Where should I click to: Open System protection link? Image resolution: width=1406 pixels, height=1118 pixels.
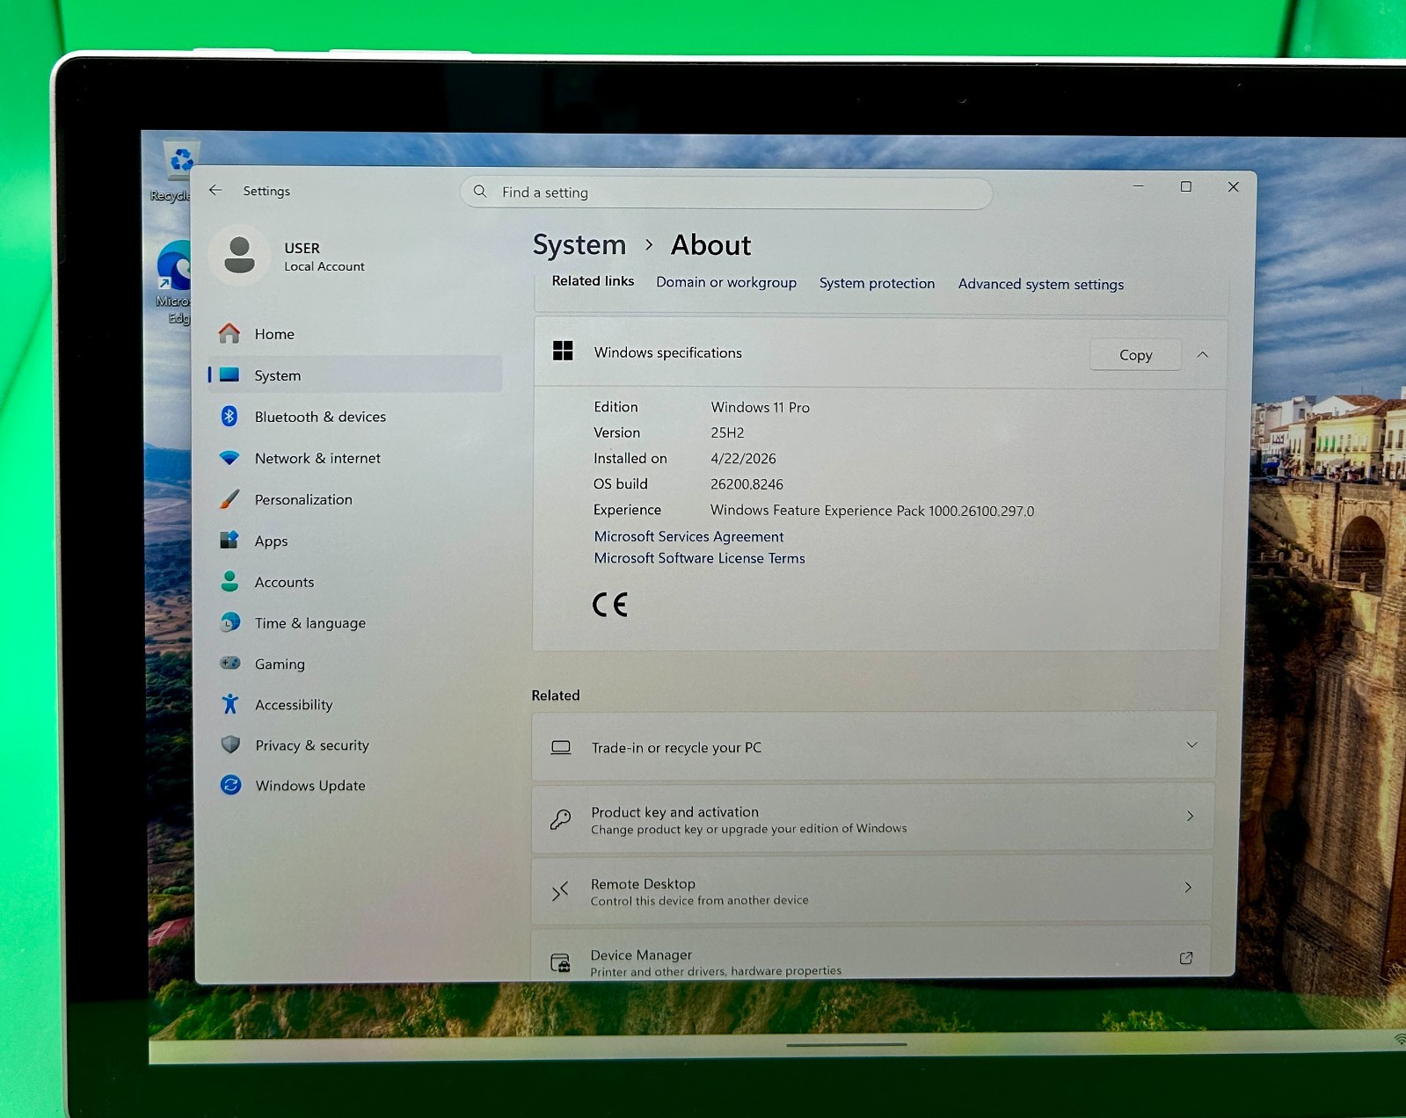(877, 283)
